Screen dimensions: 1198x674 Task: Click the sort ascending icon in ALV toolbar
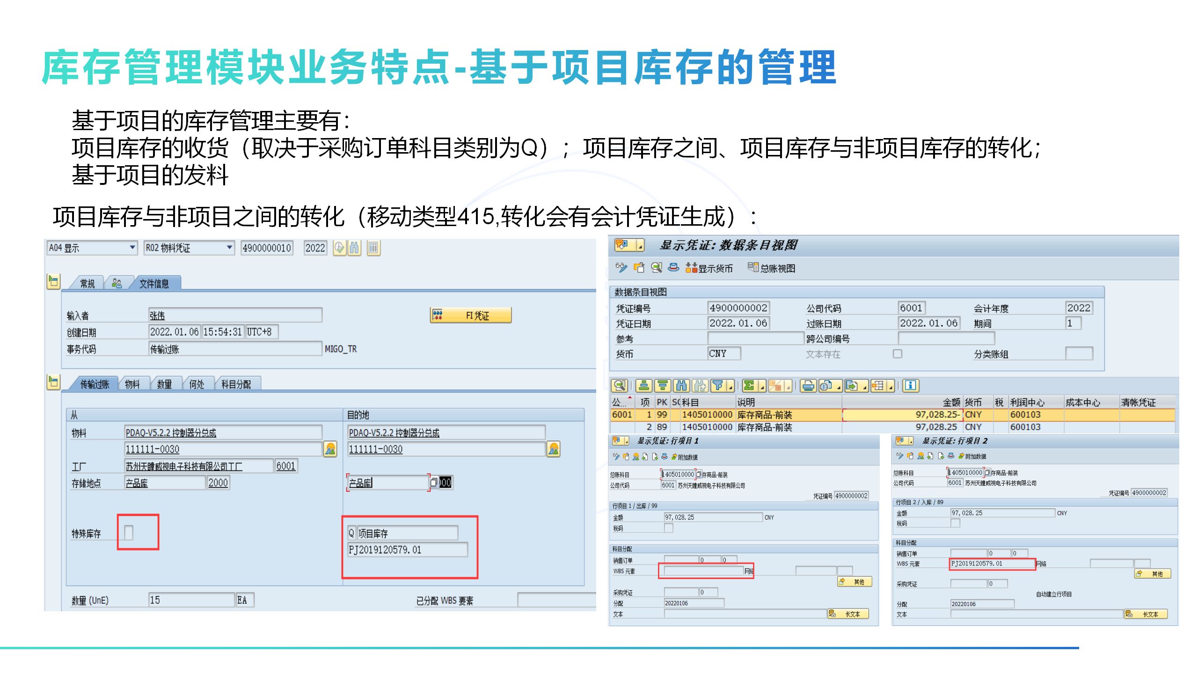pos(643,386)
